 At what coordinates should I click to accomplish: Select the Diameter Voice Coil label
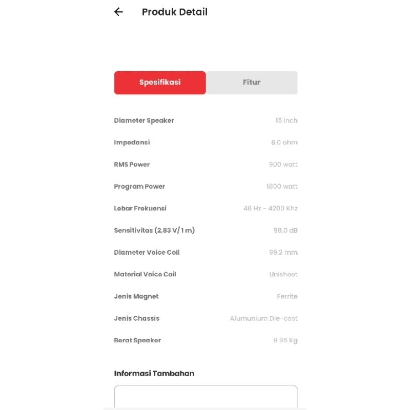(147, 253)
